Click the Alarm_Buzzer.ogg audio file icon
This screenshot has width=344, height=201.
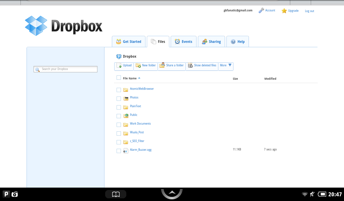click(126, 150)
